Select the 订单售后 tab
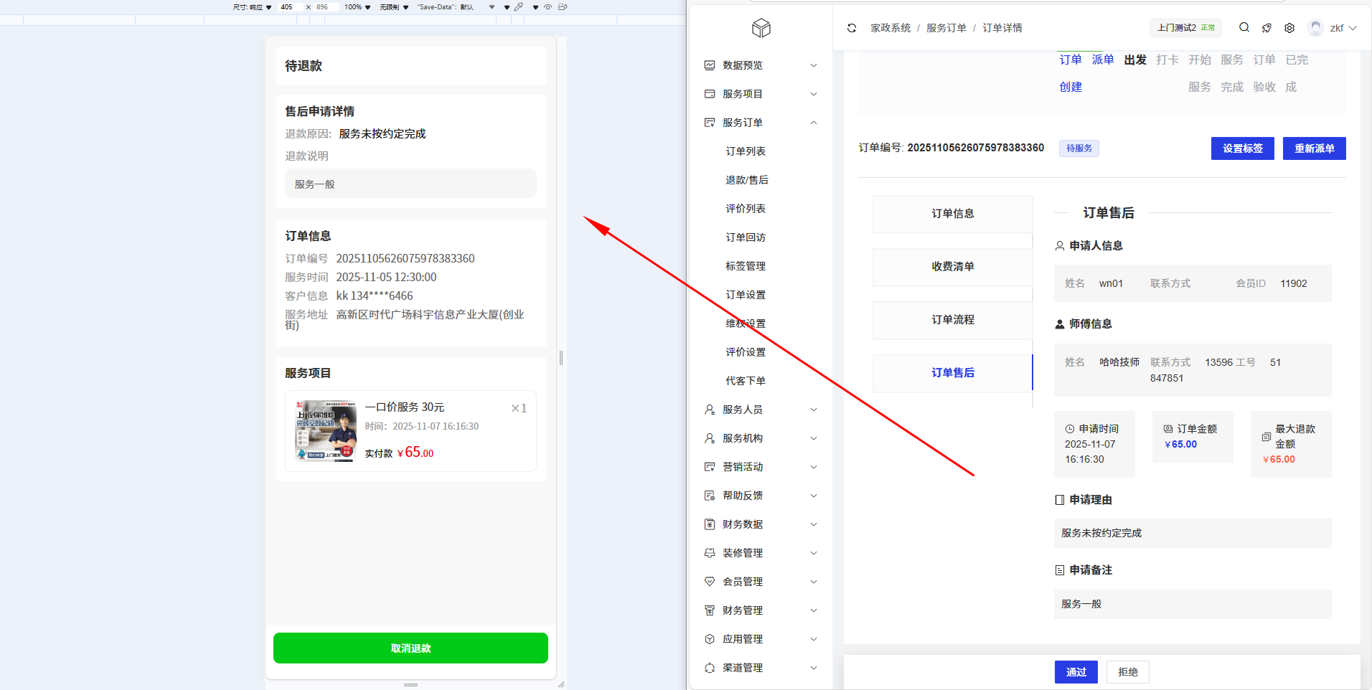The image size is (1372, 690). (x=953, y=373)
